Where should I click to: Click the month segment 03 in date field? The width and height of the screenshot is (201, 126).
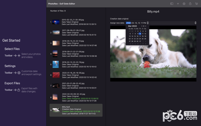click(133, 23)
